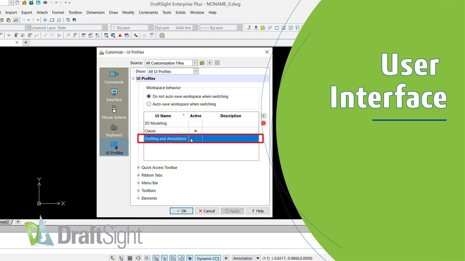Delete the profile using red remove icon
Viewport: 465px width, 261px height.
(264, 123)
